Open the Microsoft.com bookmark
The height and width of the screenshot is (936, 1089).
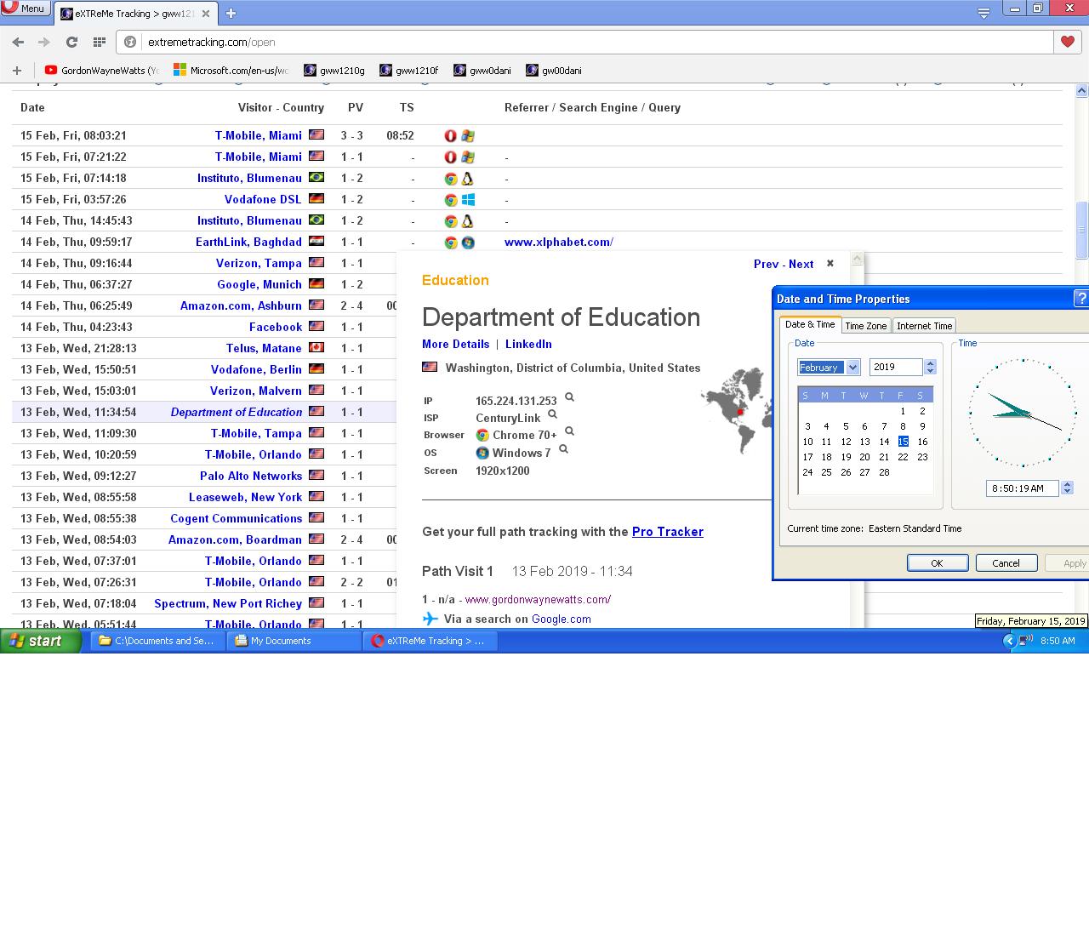point(231,71)
